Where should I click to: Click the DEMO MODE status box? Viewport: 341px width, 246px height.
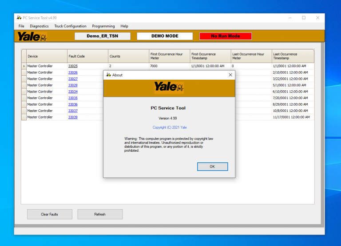pos(165,36)
